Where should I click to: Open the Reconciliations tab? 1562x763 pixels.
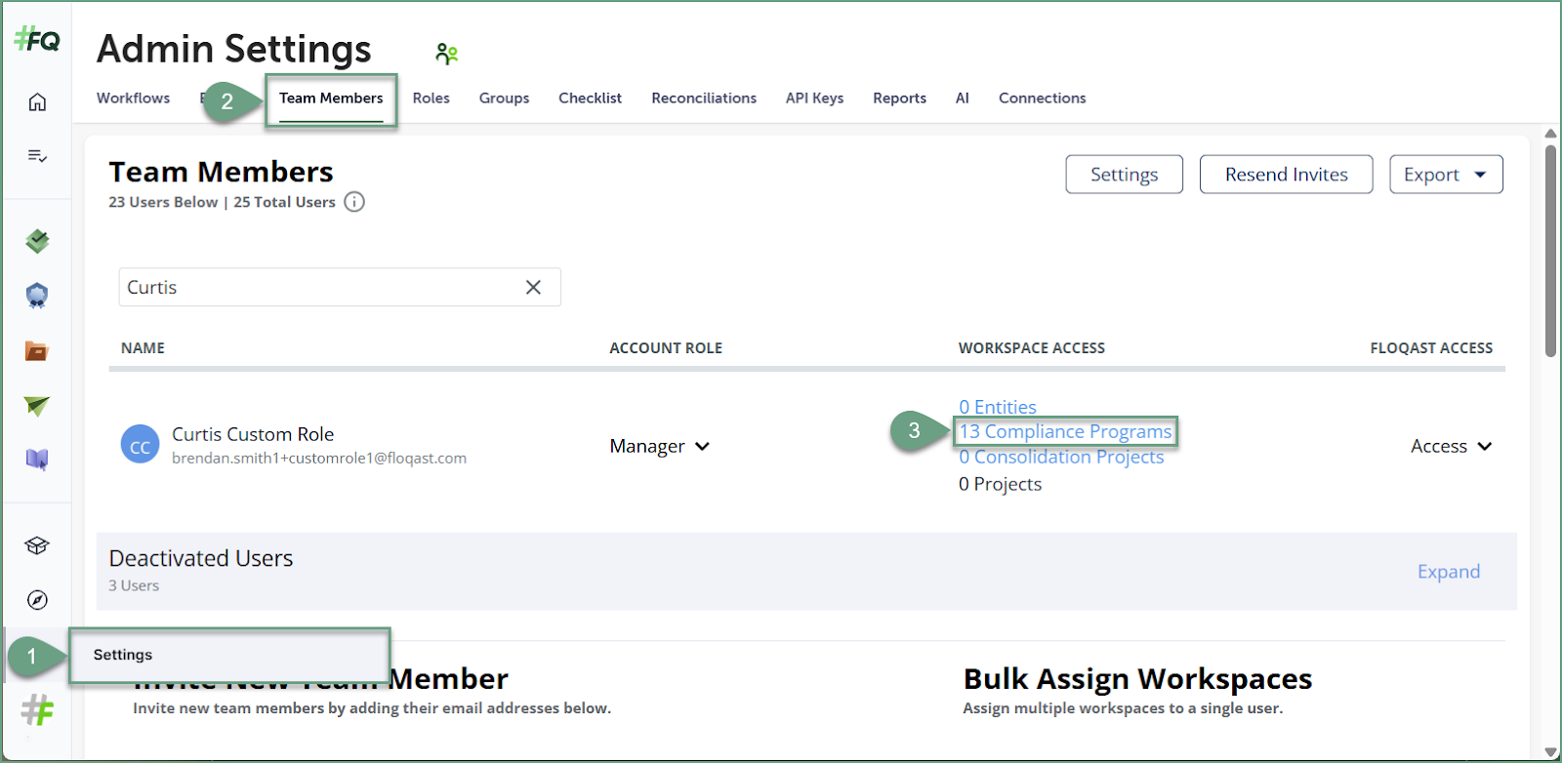coord(703,99)
